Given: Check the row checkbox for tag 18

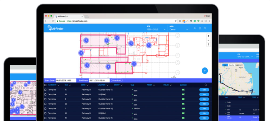Looking at the screenshot, I should tap(45, 94).
